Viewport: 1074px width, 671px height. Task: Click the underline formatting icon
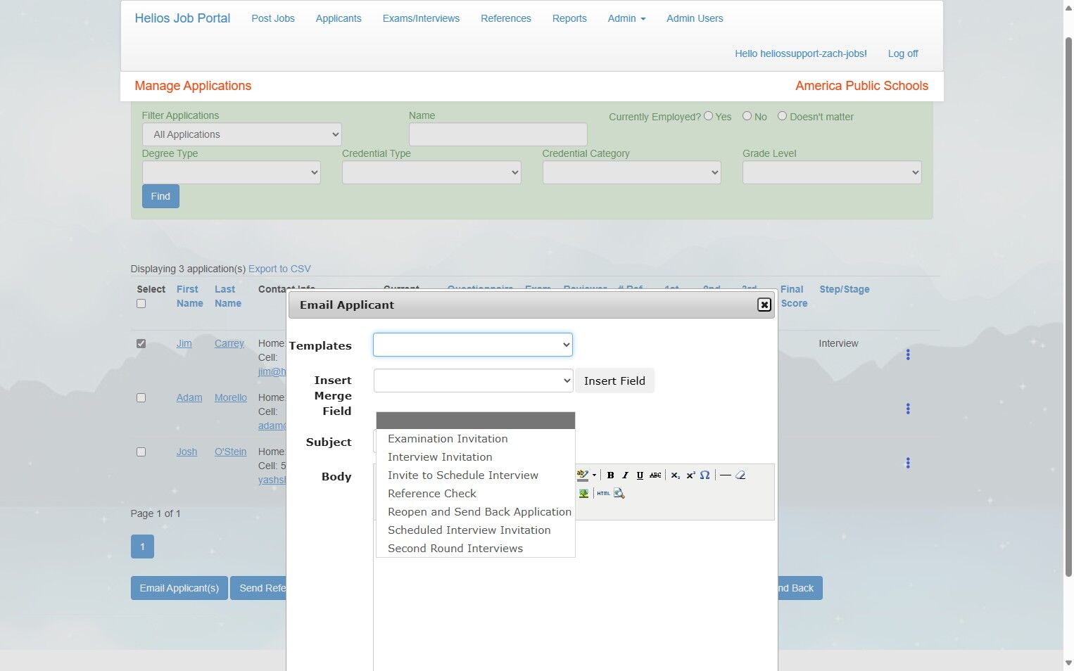pos(640,475)
